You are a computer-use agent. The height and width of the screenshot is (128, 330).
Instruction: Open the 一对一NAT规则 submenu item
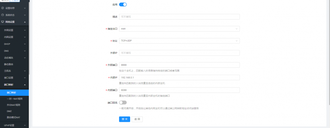coord(14,99)
